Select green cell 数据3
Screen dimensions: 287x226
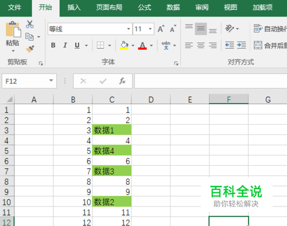(112, 171)
